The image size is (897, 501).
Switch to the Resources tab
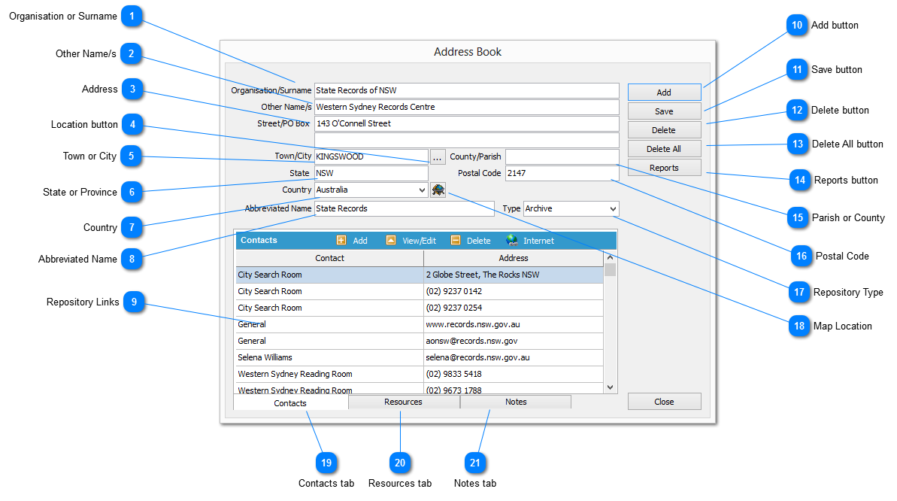[404, 402]
